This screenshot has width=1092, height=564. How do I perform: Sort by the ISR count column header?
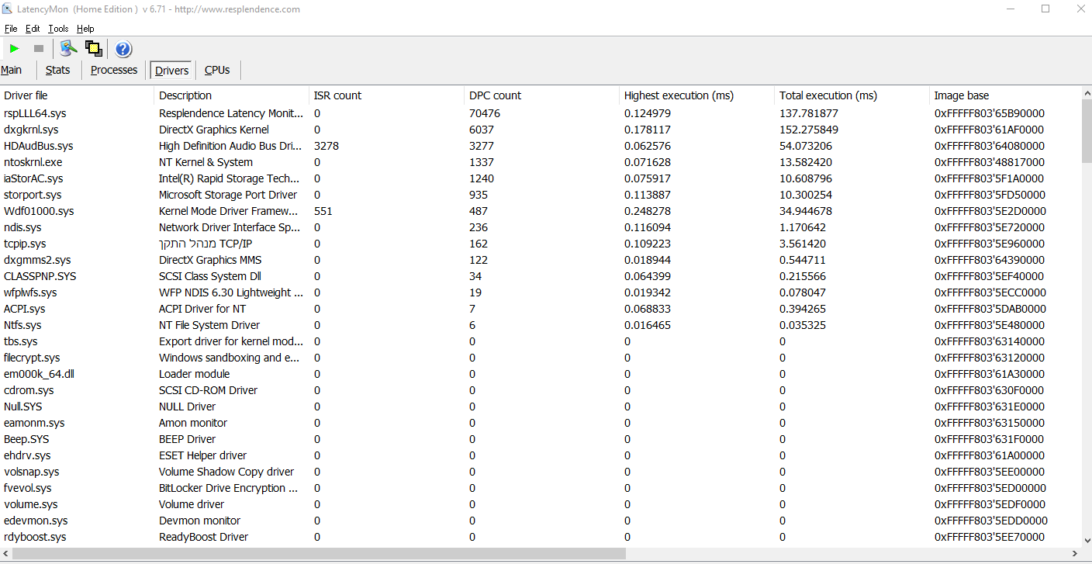[x=387, y=95]
